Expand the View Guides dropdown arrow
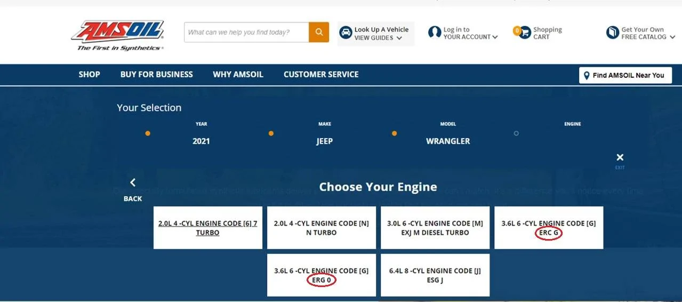Image resolution: width=682 pixels, height=302 pixels. 399,38
